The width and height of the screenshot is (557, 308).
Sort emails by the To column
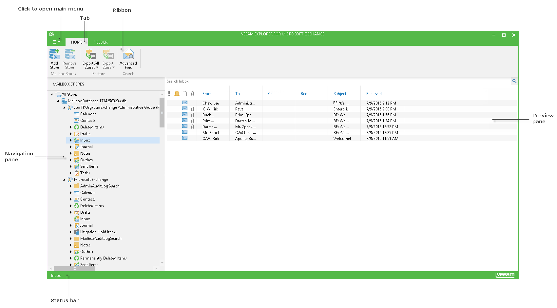pyautogui.click(x=238, y=94)
